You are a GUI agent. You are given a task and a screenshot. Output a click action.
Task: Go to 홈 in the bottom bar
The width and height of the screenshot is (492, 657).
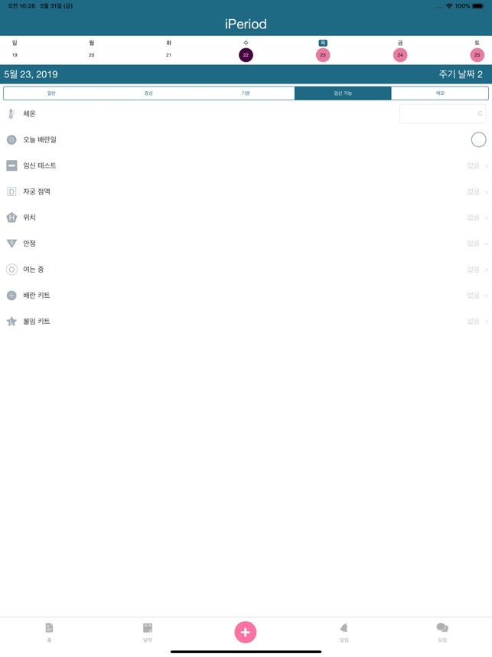(49, 632)
